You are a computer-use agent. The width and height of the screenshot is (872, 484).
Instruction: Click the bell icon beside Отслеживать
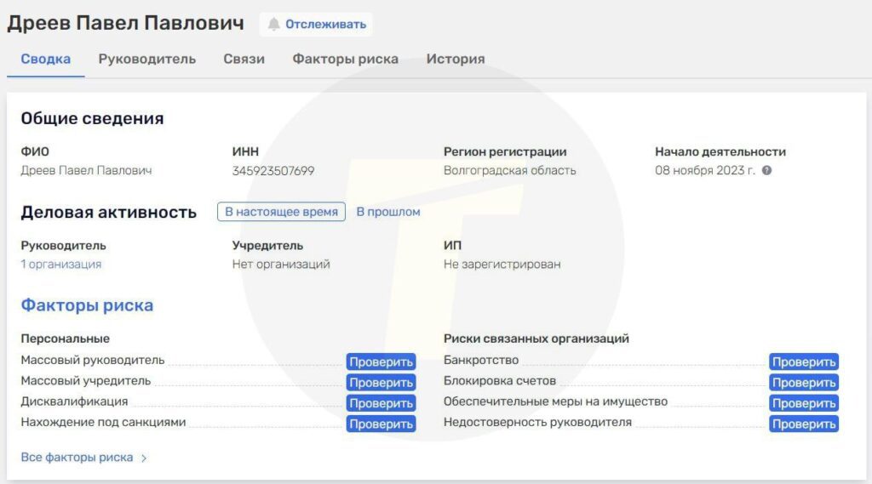click(273, 25)
